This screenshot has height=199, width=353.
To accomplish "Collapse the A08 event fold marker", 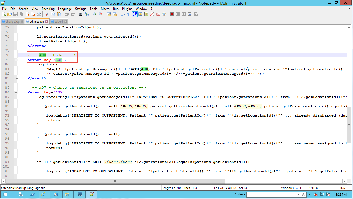I will coord(16,60).
